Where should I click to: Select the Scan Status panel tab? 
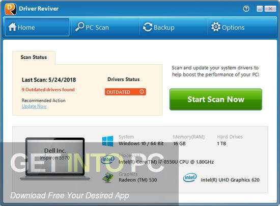(x=34, y=57)
